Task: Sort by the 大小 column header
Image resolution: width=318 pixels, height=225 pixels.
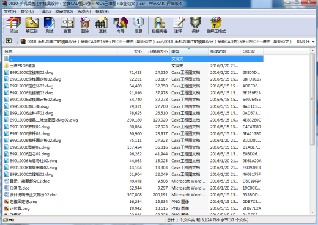Action: click(131, 51)
